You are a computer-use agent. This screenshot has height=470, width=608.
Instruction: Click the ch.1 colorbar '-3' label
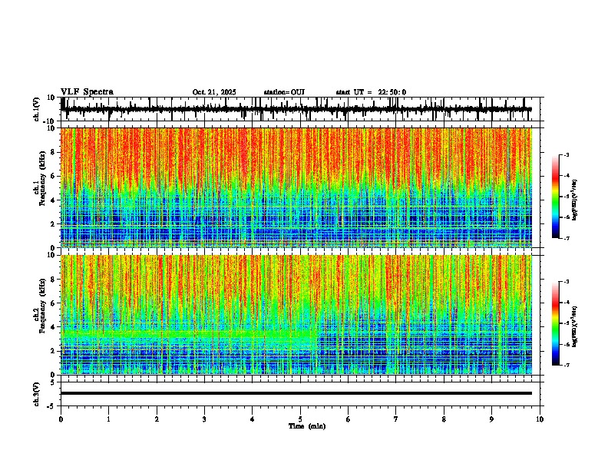567,155
